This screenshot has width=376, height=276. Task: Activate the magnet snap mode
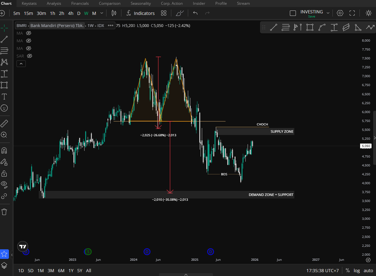pos(4,150)
